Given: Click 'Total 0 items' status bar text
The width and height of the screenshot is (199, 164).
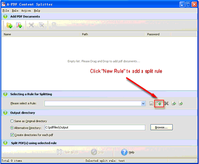Looking at the screenshot, I should point(12,161).
